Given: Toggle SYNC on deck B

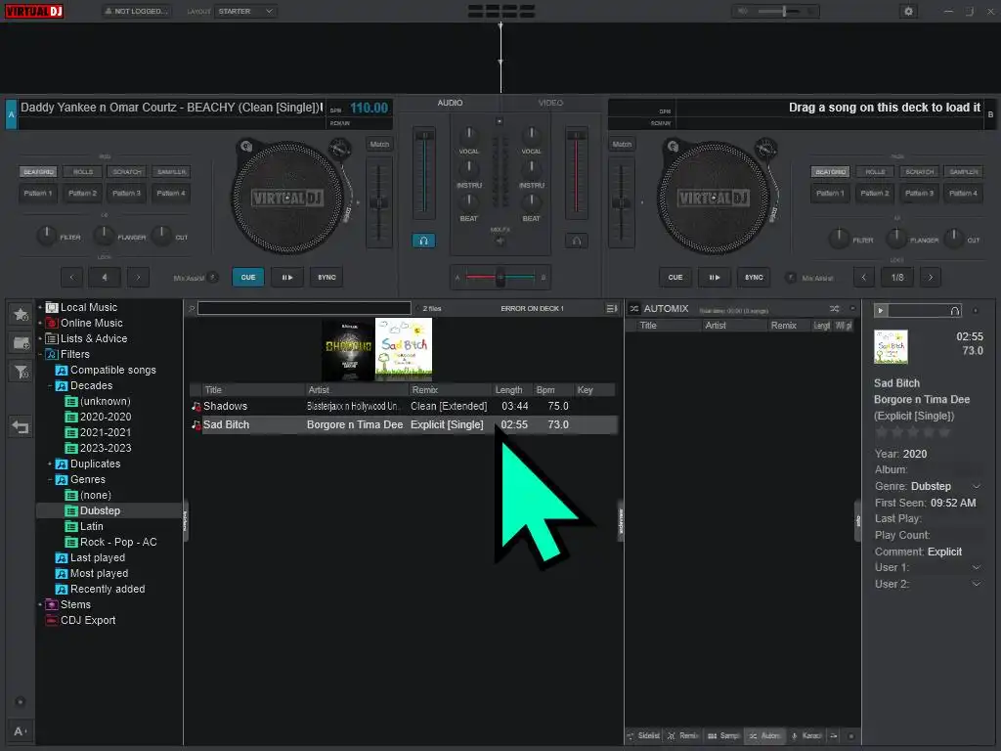Looking at the screenshot, I should [x=754, y=277].
